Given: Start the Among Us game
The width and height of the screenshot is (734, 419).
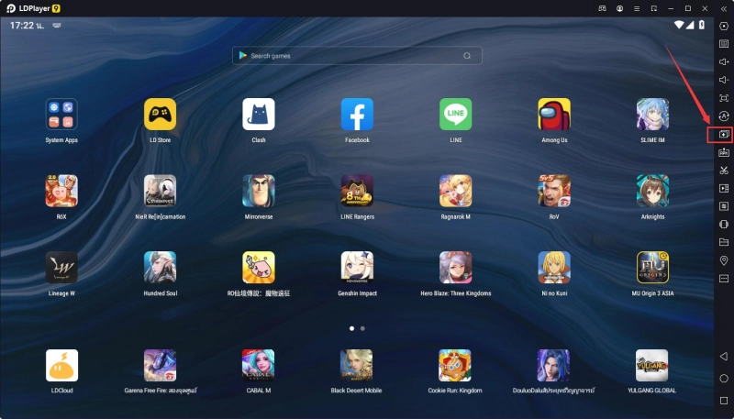Looking at the screenshot, I should coord(554,114).
